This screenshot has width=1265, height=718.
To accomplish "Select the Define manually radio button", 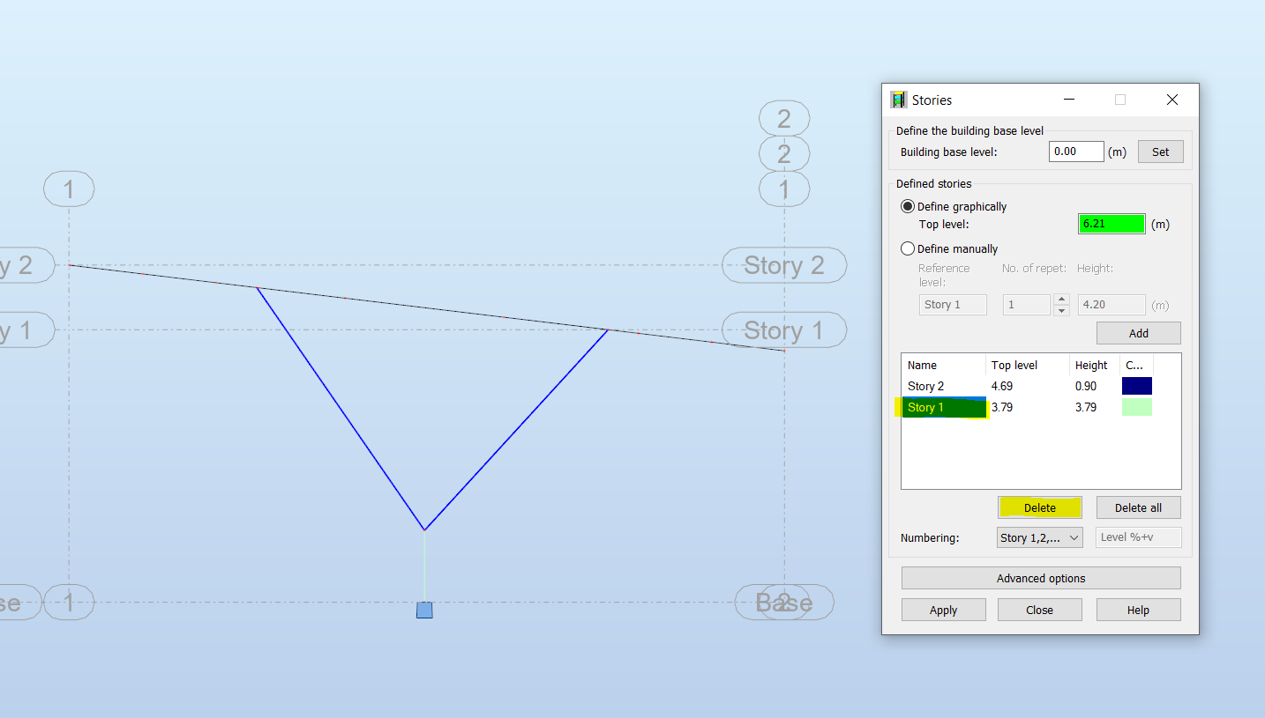I will (908, 248).
